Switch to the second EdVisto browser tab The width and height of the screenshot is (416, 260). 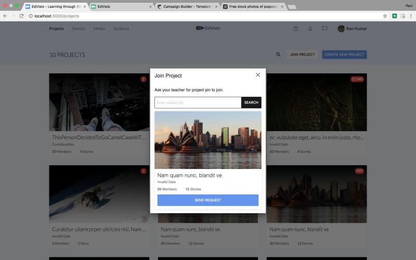click(121, 6)
